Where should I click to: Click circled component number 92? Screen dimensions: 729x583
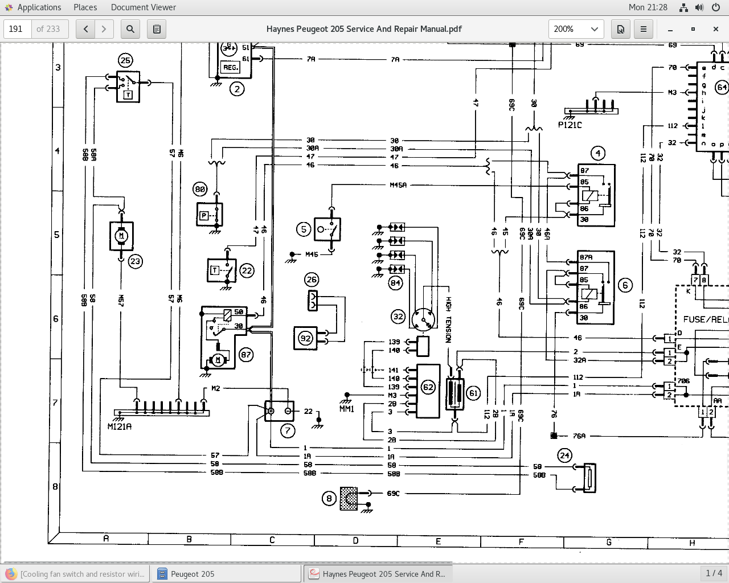click(306, 338)
